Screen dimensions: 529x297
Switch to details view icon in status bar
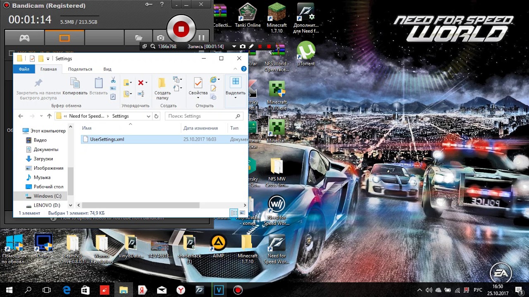234,213
